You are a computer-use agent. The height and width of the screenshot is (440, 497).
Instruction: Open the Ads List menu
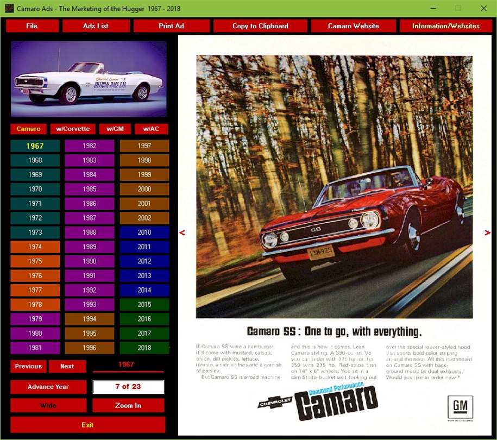(96, 26)
